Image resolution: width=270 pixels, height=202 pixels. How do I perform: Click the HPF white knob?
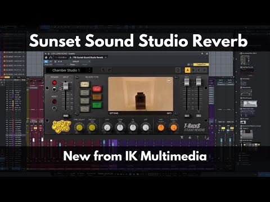pyautogui.click(x=107, y=128)
